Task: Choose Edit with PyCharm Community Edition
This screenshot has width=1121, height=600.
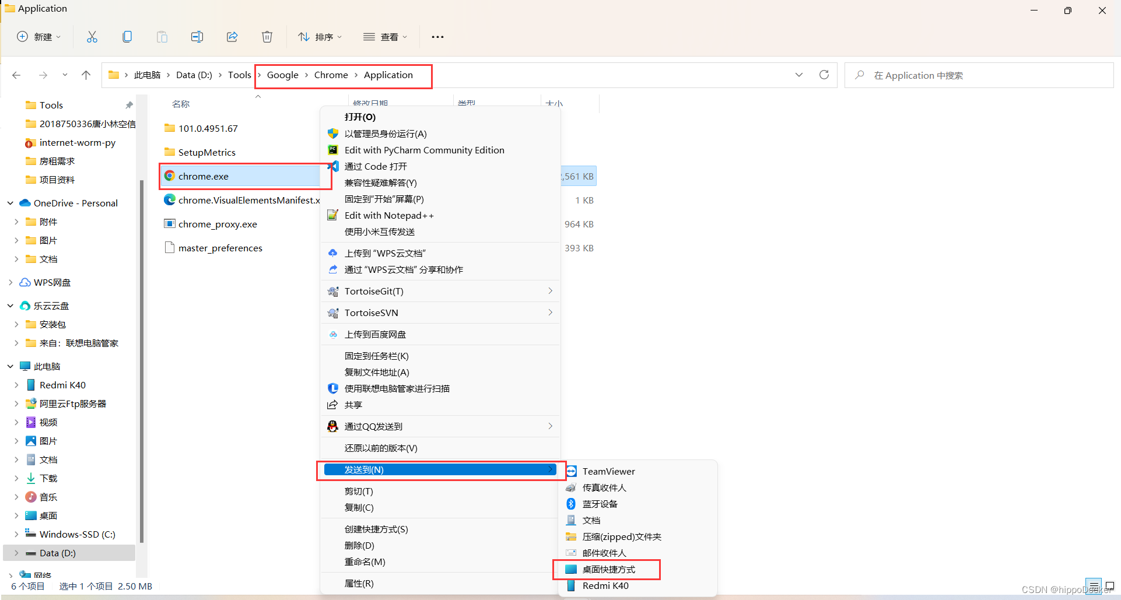Action: (440, 150)
